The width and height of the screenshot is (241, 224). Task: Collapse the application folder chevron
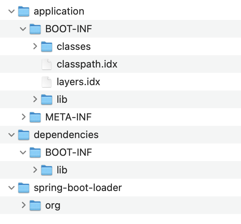(x=11, y=12)
